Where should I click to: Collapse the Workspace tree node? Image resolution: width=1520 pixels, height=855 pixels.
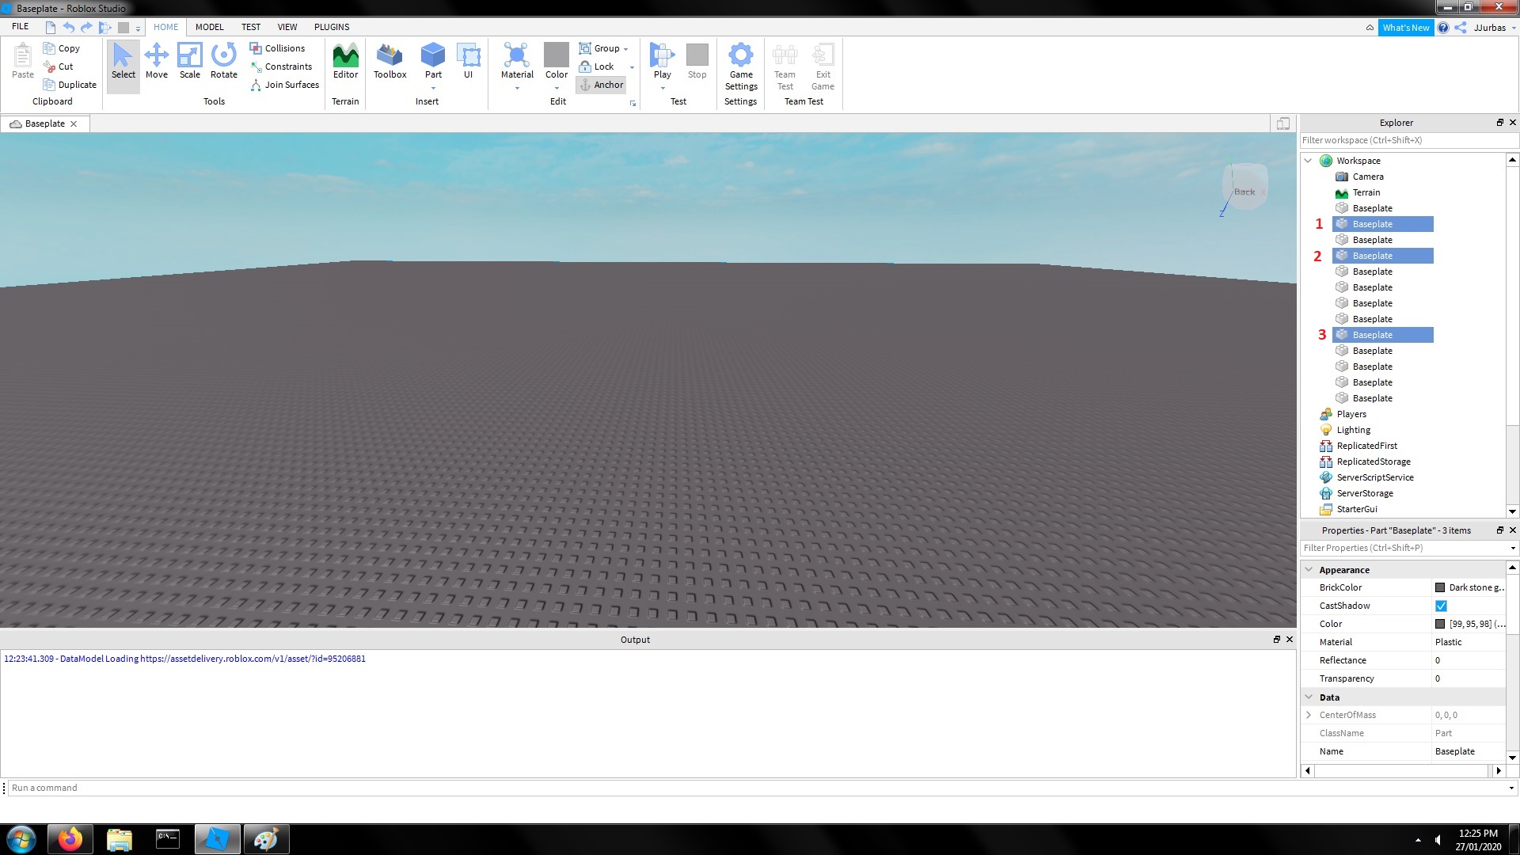[x=1308, y=161]
